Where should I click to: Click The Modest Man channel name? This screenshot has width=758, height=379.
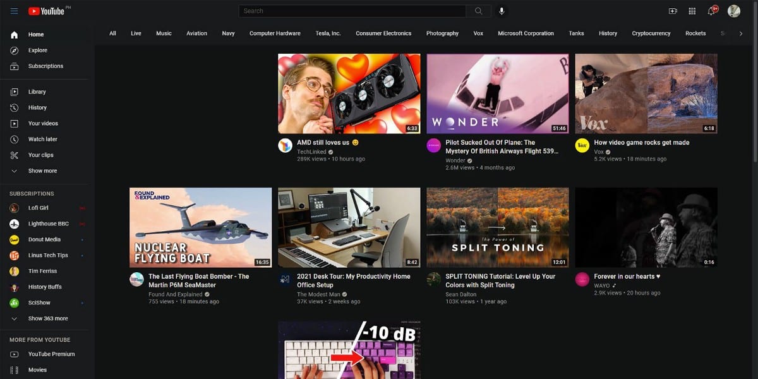[318, 294]
